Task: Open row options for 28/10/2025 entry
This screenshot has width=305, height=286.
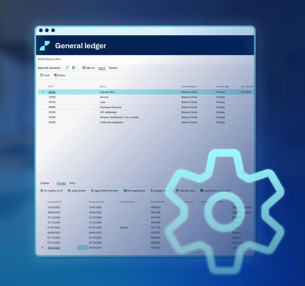Action: (x=82, y=248)
